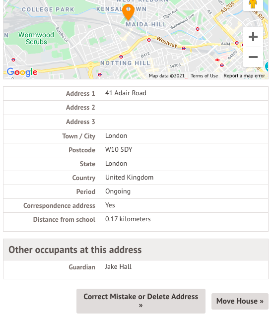The height and width of the screenshot is (317, 275).
Task: Click the red railway station icon
Action: (x=217, y=60)
